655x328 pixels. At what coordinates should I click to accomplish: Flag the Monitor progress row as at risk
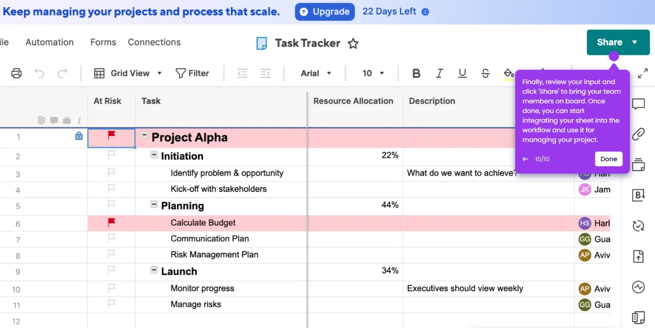pos(111,288)
